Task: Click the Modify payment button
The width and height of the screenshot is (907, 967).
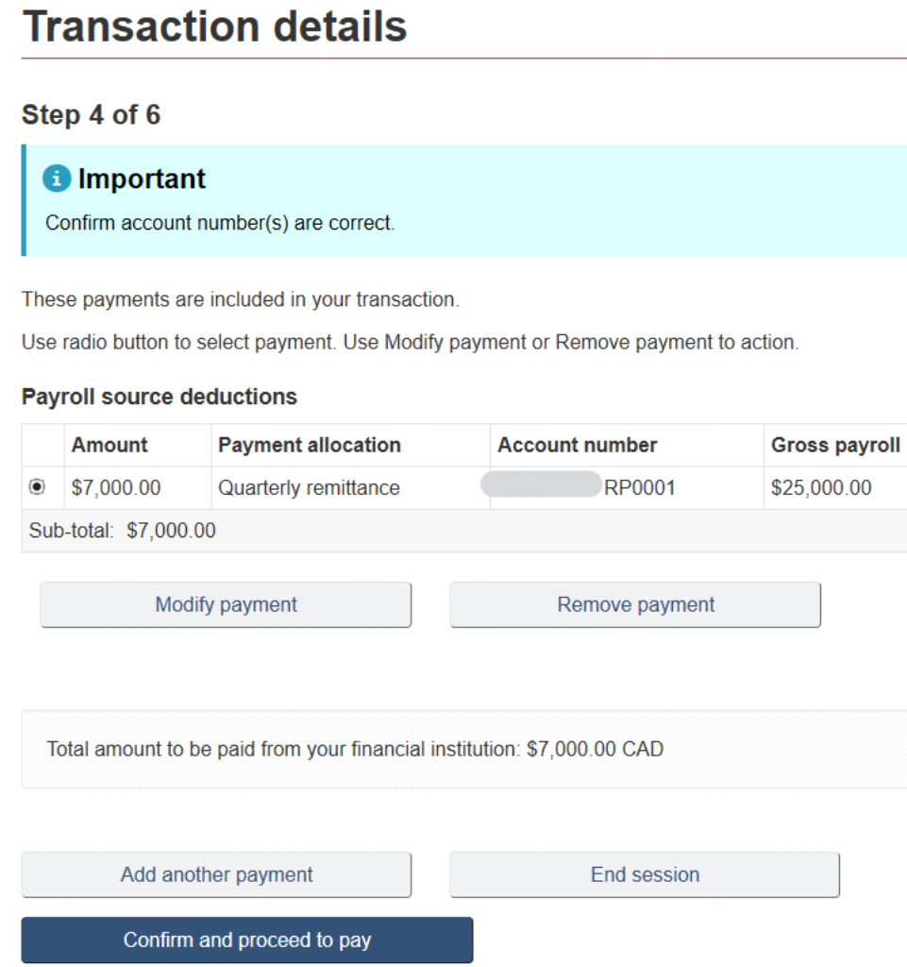Action: click(226, 604)
